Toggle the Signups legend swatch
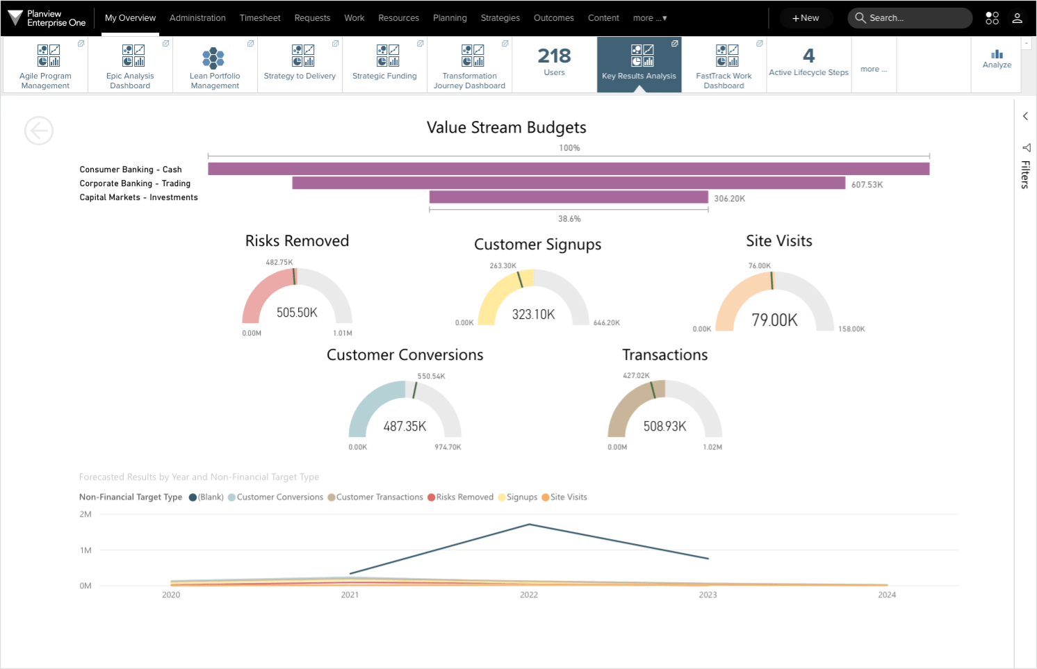 click(x=502, y=497)
